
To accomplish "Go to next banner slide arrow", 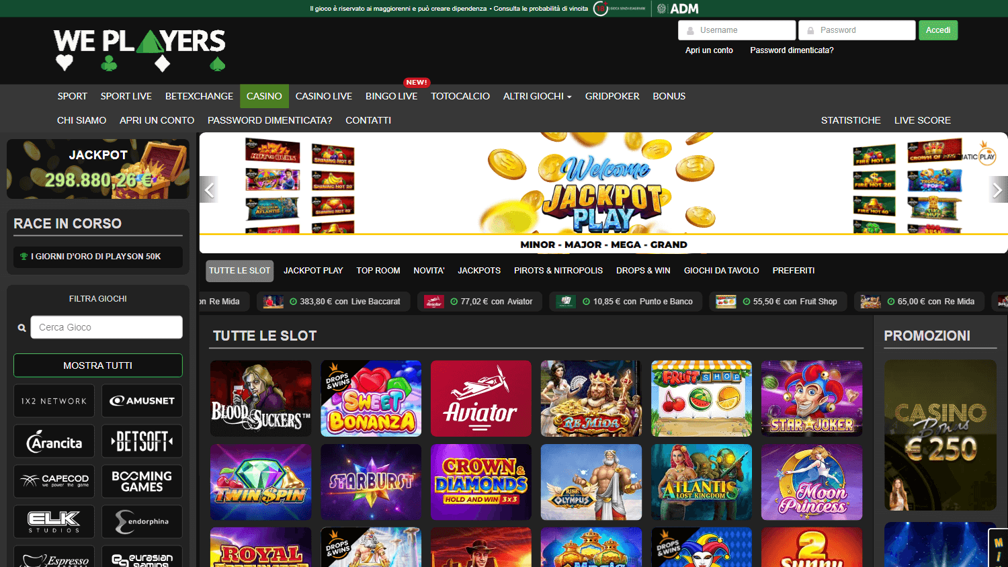I will point(998,189).
